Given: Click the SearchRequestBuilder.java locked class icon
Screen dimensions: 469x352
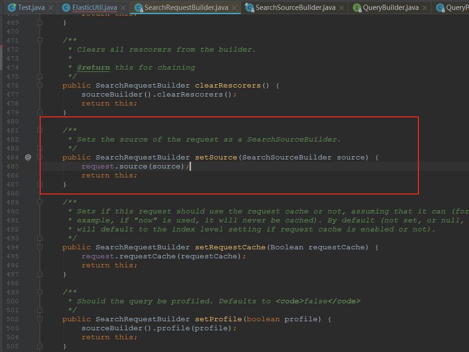Looking at the screenshot, I should tap(139, 8).
